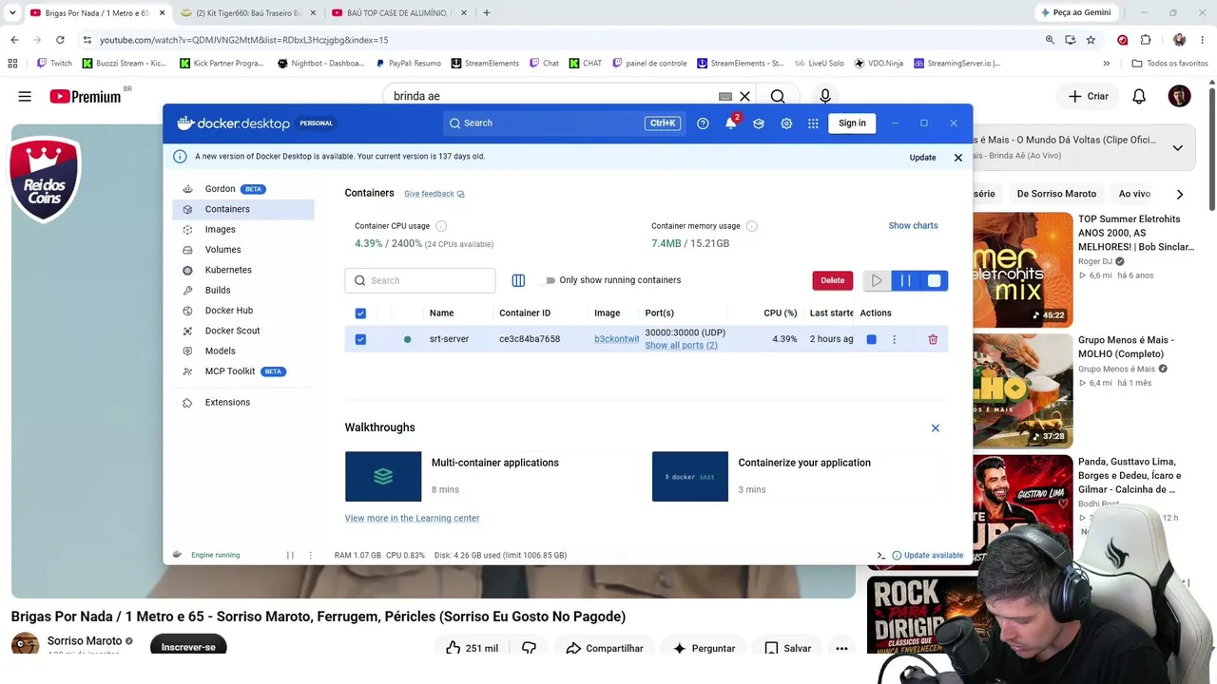Click Sign in on Docker Desktop
The height and width of the screenshot is (684, 1217).
tap(852, 123)
